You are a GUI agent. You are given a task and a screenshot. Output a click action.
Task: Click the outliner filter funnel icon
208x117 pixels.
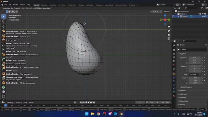click(x=202, y=8)
